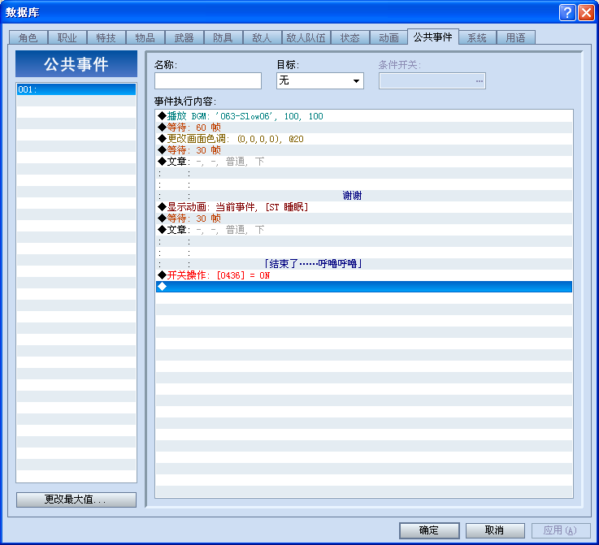Click the 条件开关 ellipsis field

pos(432,81)
